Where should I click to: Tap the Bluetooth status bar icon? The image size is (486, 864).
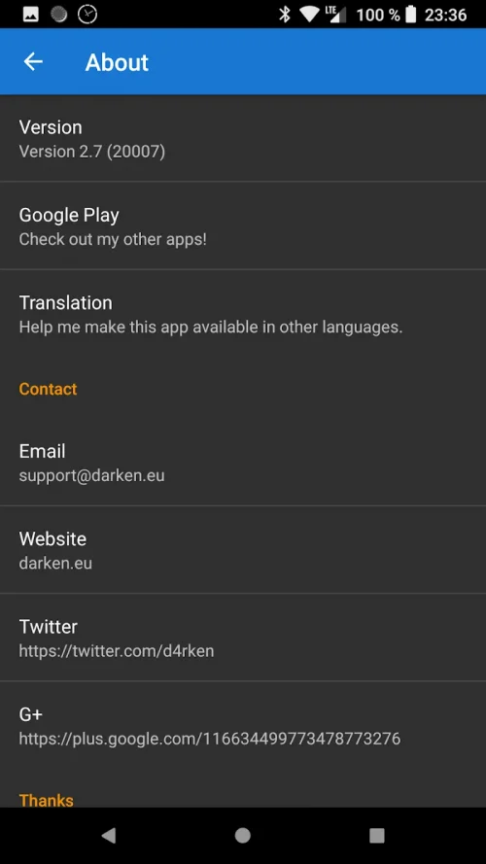click(x=285, y=15)
